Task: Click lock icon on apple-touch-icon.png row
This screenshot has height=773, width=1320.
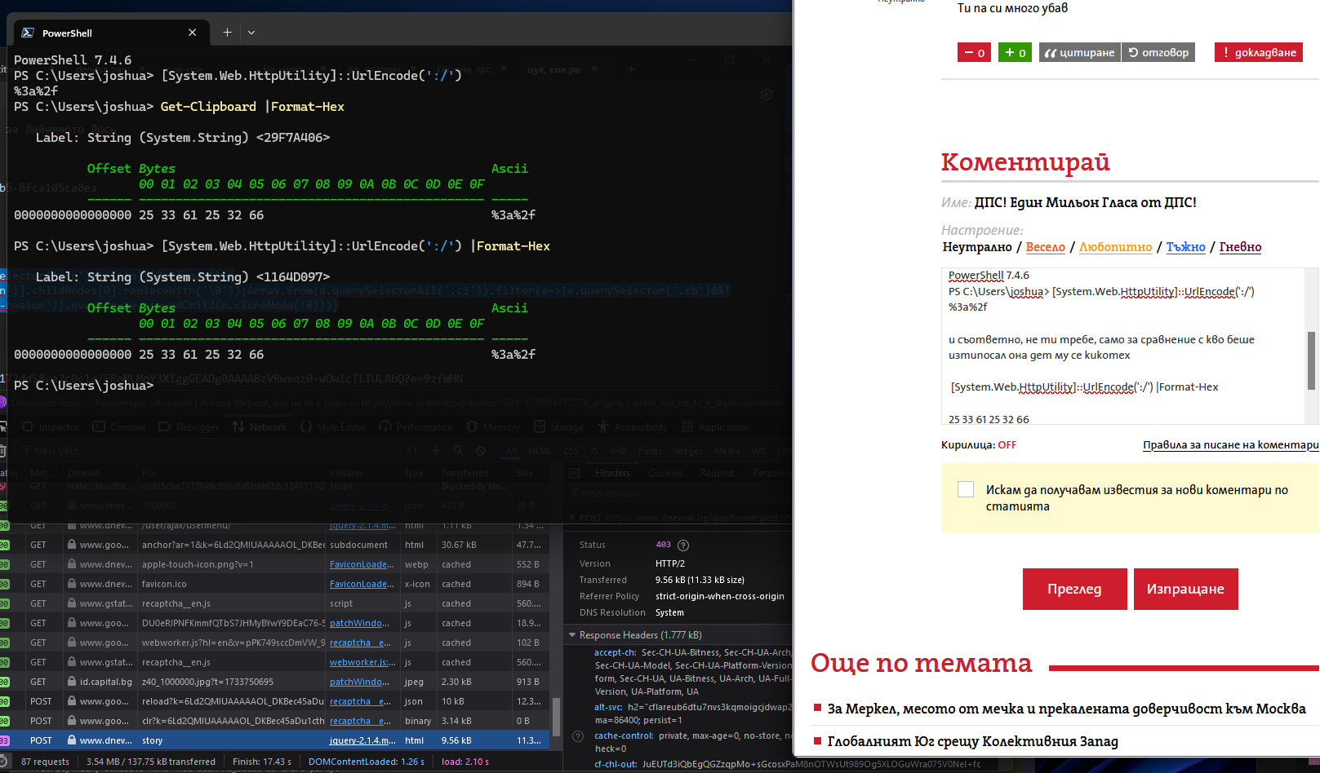Action: click(x=72, y=564)
